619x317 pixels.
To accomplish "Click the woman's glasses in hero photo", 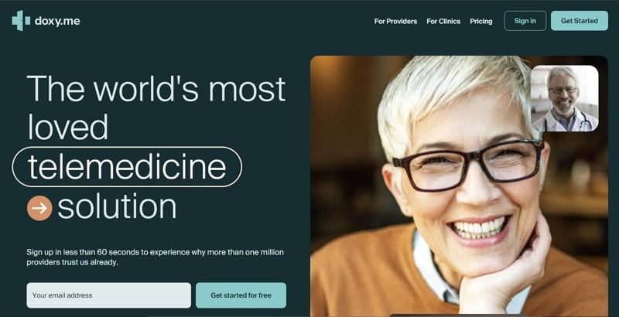I will point(469,165).
